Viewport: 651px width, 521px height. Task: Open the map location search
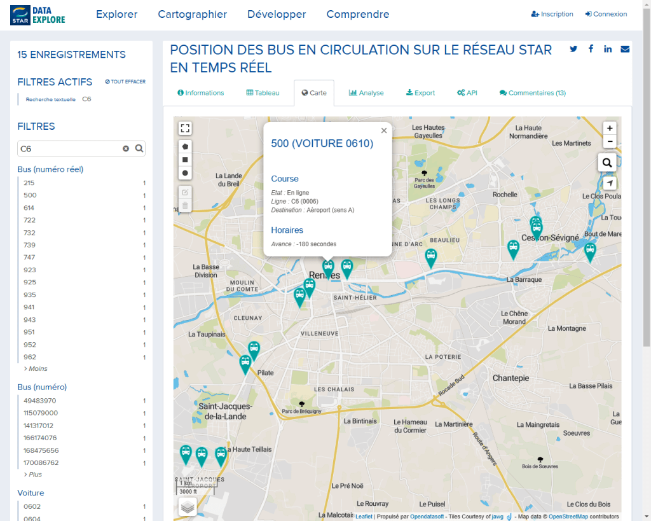(607, 163)
